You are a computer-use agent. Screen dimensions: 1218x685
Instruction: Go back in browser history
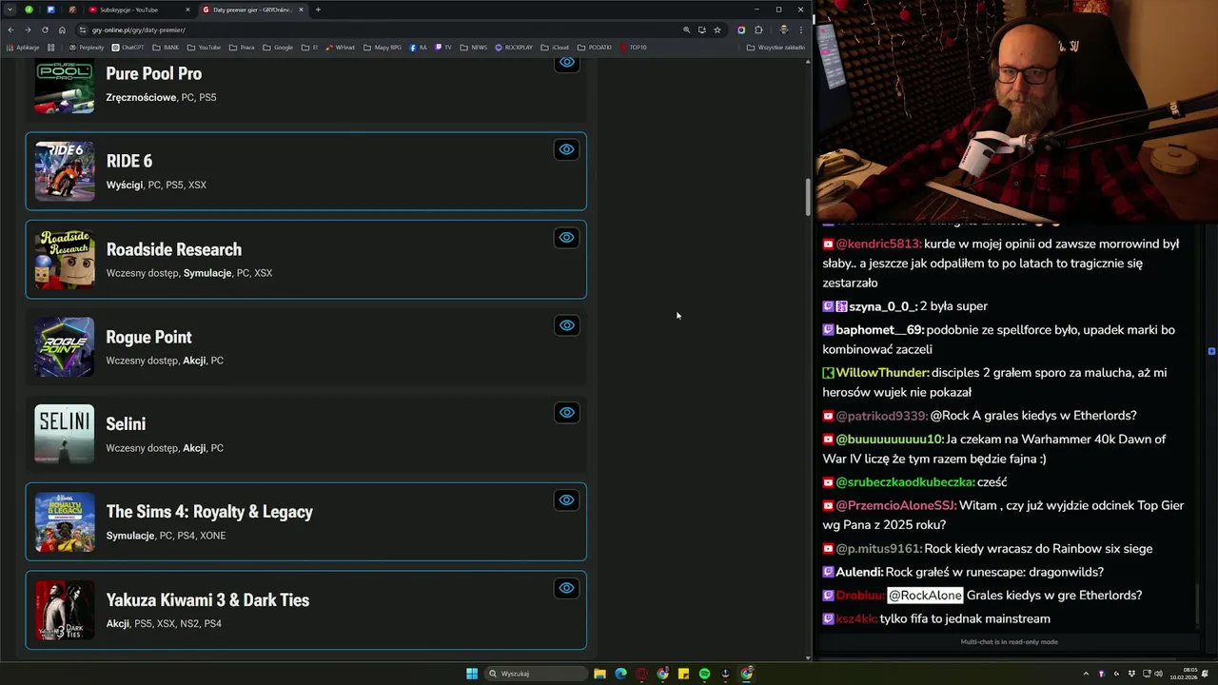coord(11,29)
